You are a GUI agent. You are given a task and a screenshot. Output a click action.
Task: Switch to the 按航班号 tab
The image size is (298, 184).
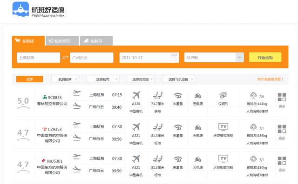[62, 41]
